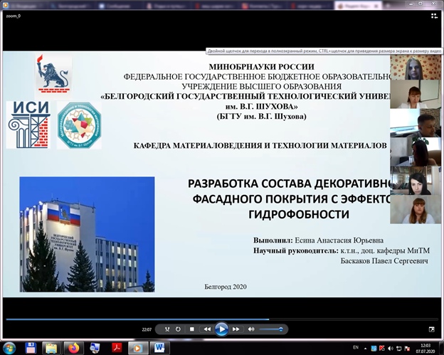Open Windows Explorer from the taskbar
The image size is (444, 355).
51,348
